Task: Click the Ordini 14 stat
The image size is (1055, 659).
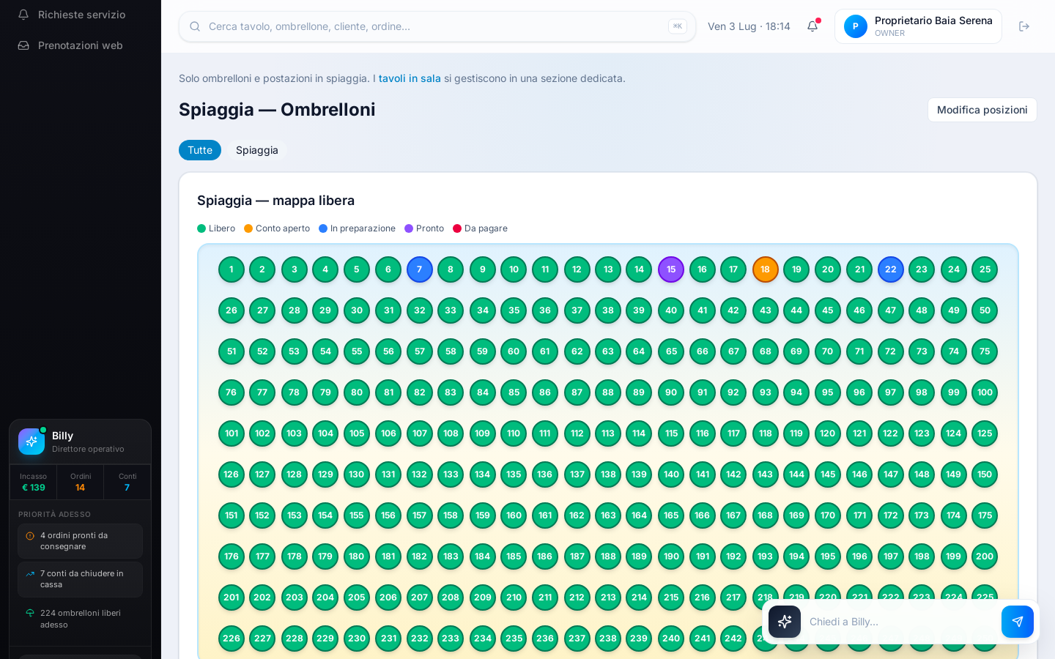Action: click(81, 482)
